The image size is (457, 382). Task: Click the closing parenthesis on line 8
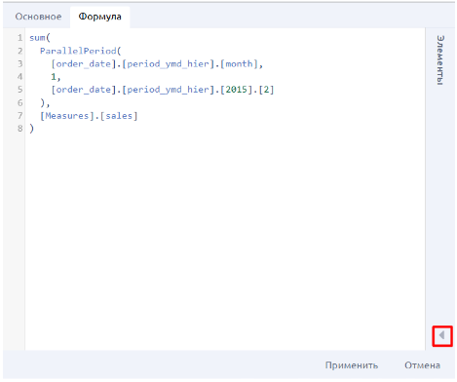coord(31,129)
